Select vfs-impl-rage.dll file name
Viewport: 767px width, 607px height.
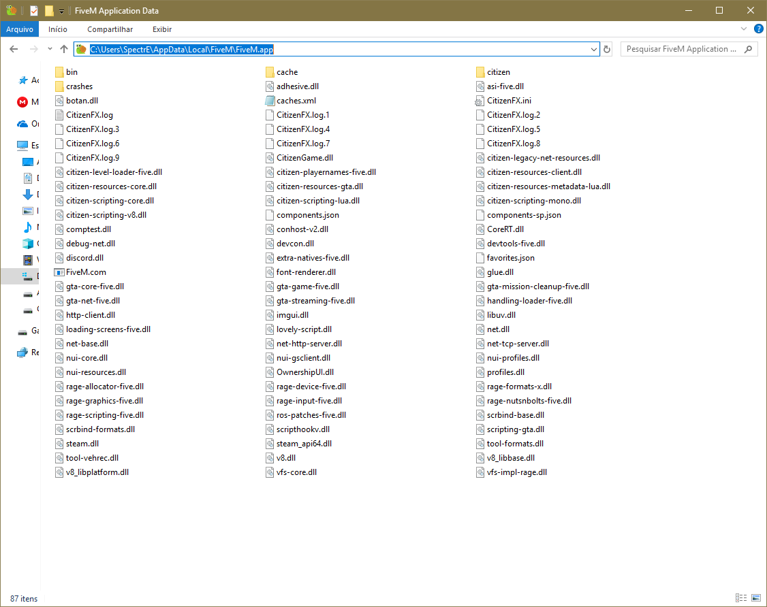click(517, 472)
